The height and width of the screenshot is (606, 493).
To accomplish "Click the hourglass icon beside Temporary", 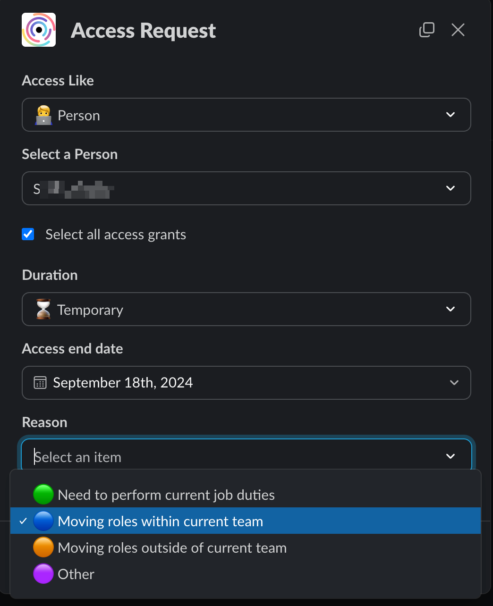I will [x=43, y=310].
